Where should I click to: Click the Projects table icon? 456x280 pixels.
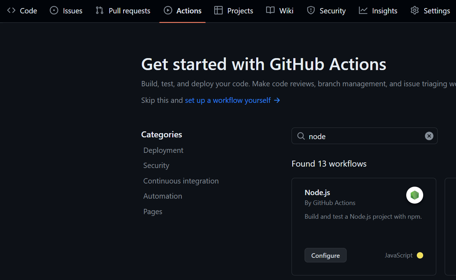(218, 11)
